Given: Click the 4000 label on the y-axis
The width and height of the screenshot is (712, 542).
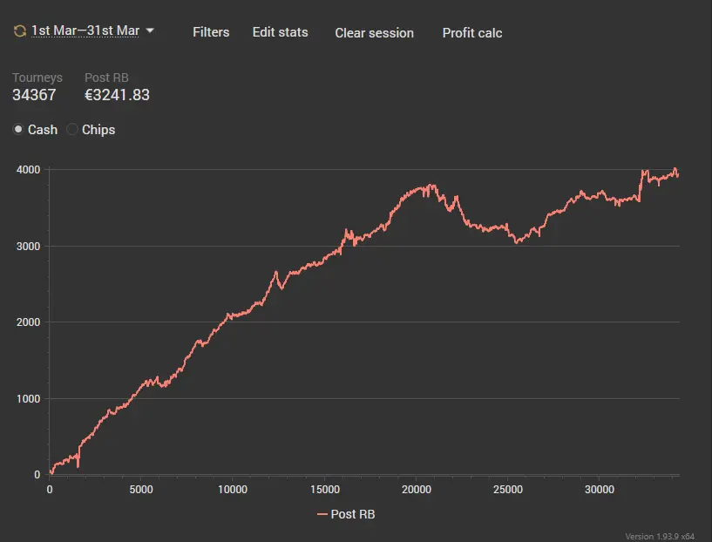Looking at the screenshot, I should pyautogui.click(x=28, y=170).
